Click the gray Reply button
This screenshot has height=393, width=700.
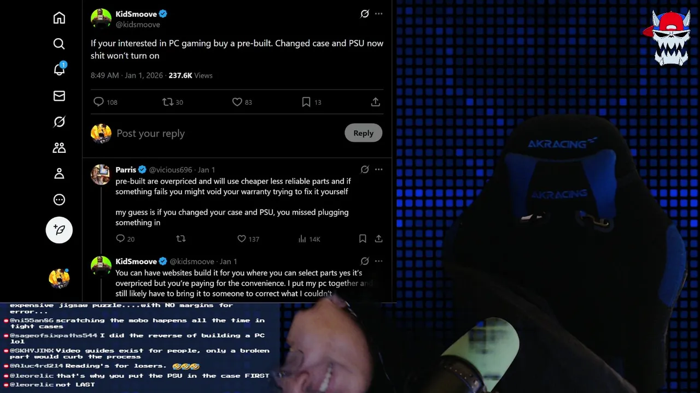[x=363, y=133]
